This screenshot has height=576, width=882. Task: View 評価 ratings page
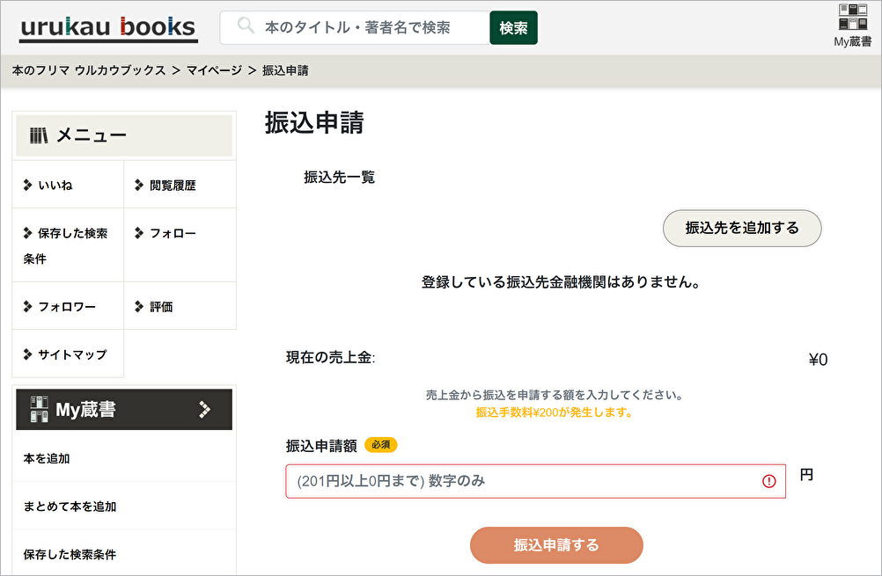161,306
